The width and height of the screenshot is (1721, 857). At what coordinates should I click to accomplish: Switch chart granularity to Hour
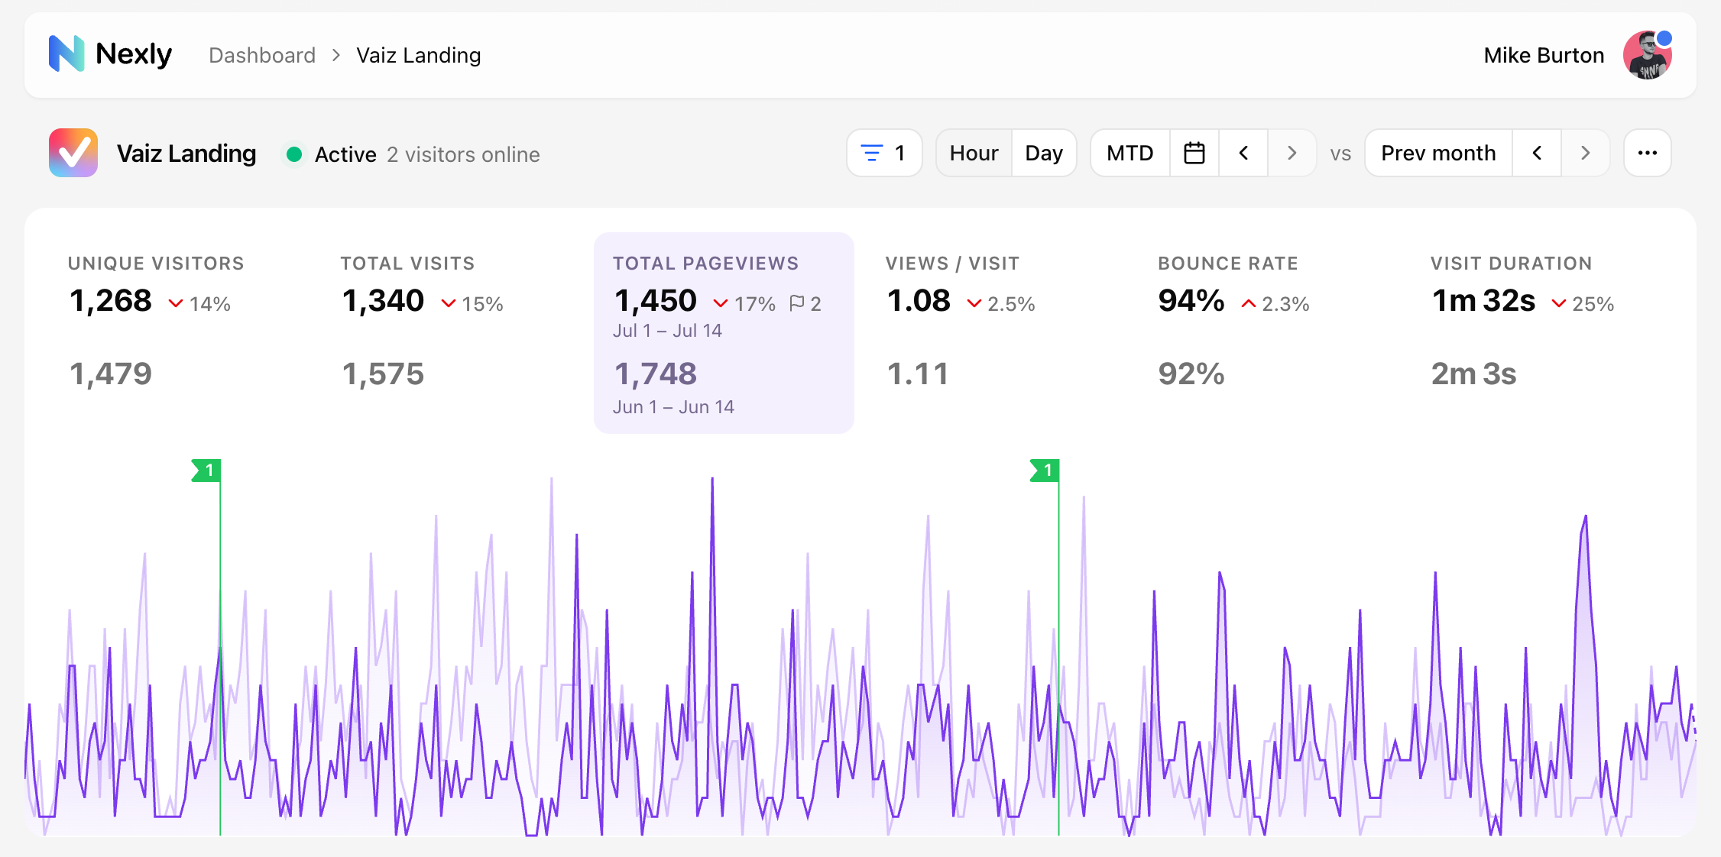tap(974, 153)
